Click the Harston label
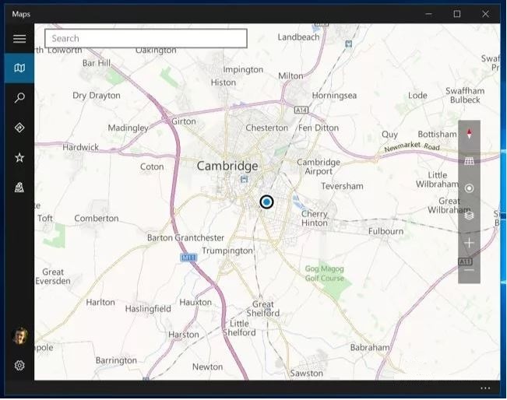Viewport: 507px width, 400px height. [184, 335]
